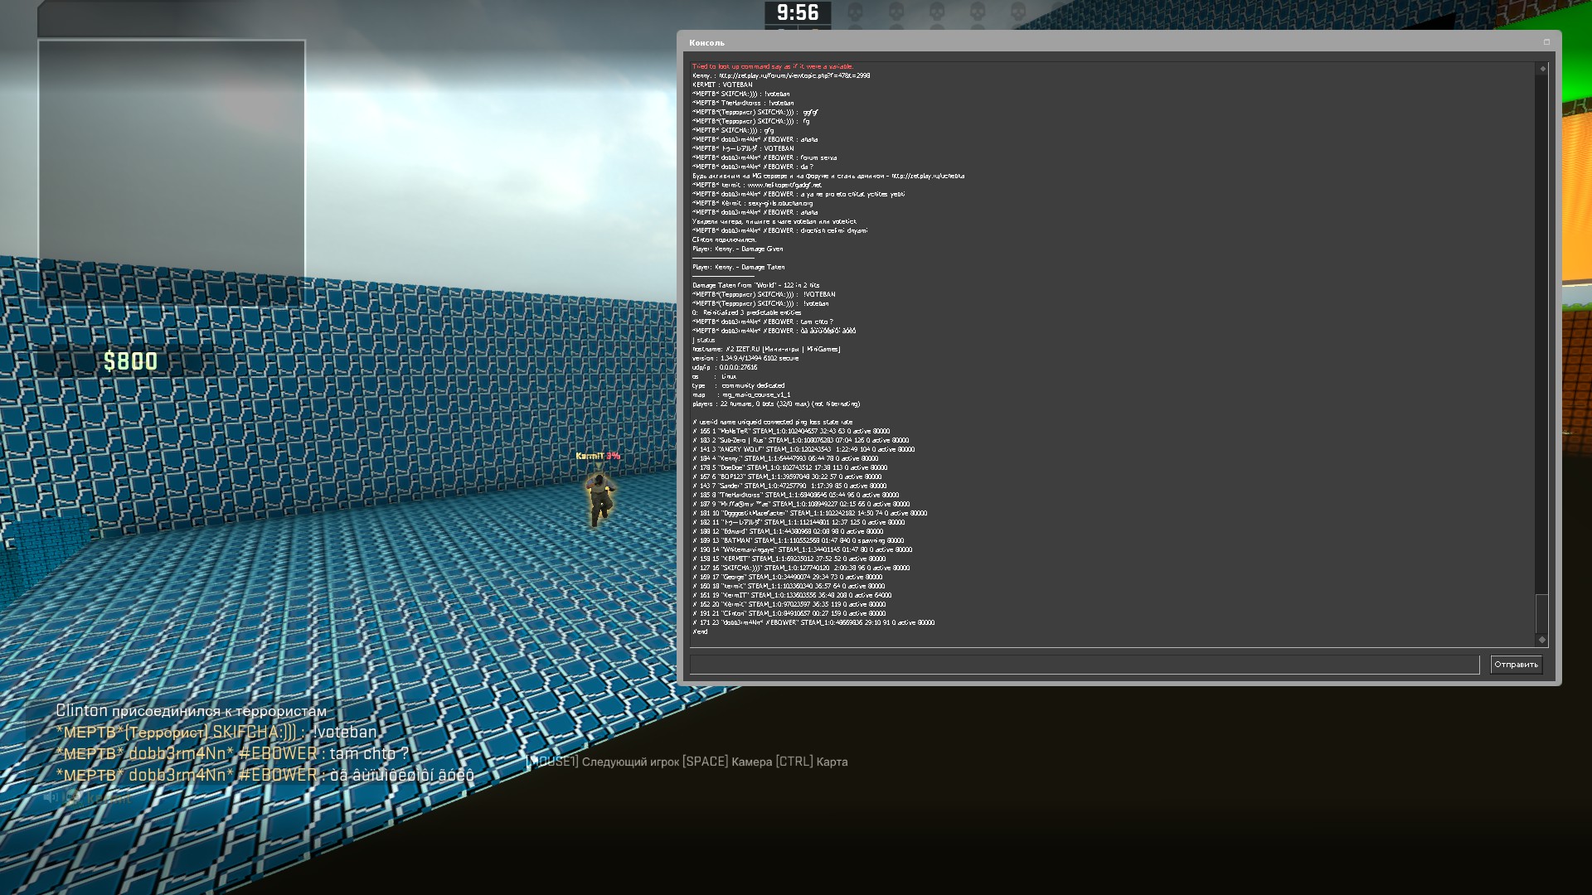Screen dimensions: 1592x895
Task: Click the voice chat speaker icon
Action: click(x=51, y=797)
